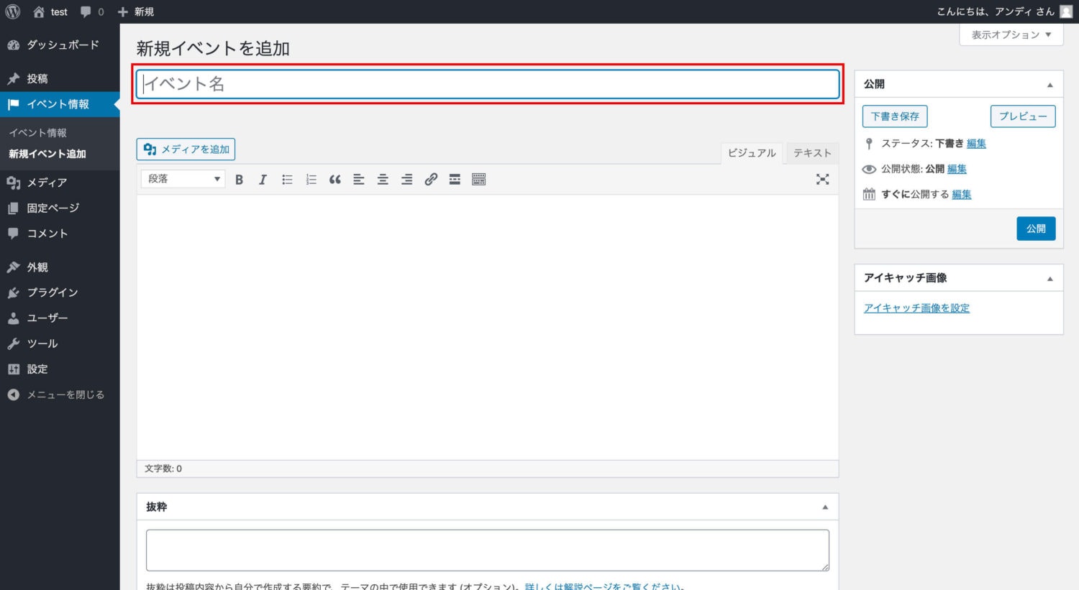The width and height of the screenshot is (1079, 590).
Task: Insert a numbered list
Action: point(311,180)
